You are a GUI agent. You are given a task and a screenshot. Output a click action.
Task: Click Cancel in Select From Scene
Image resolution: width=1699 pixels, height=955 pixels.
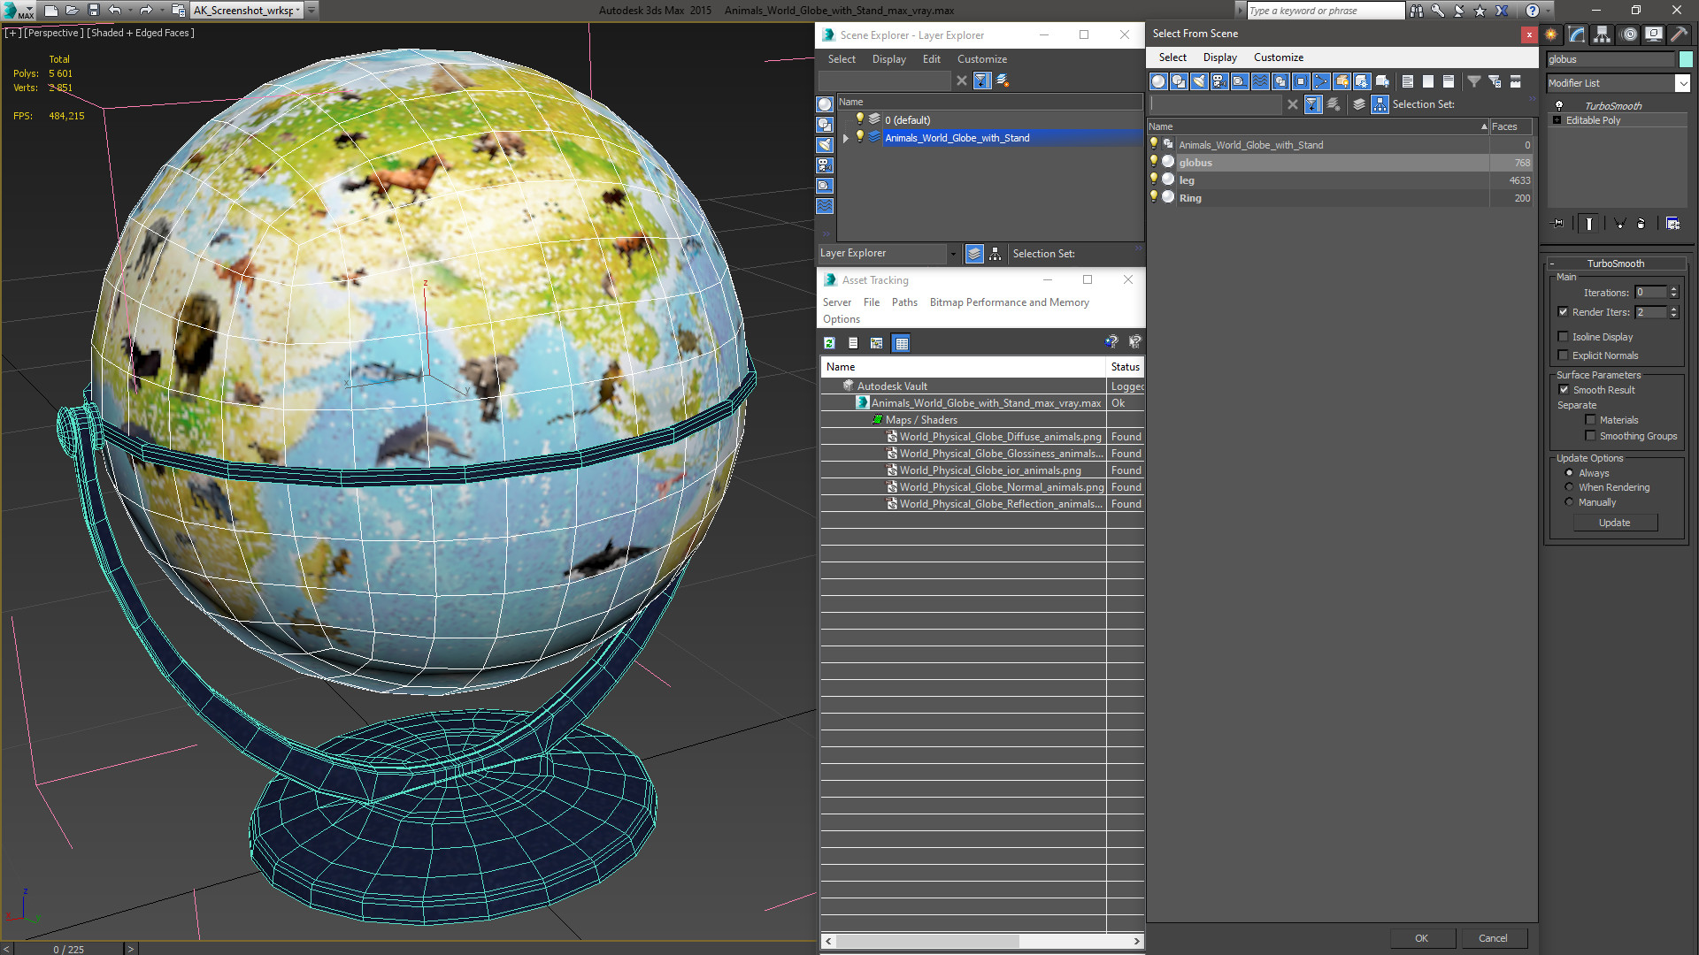click(x=1493, y=938)
